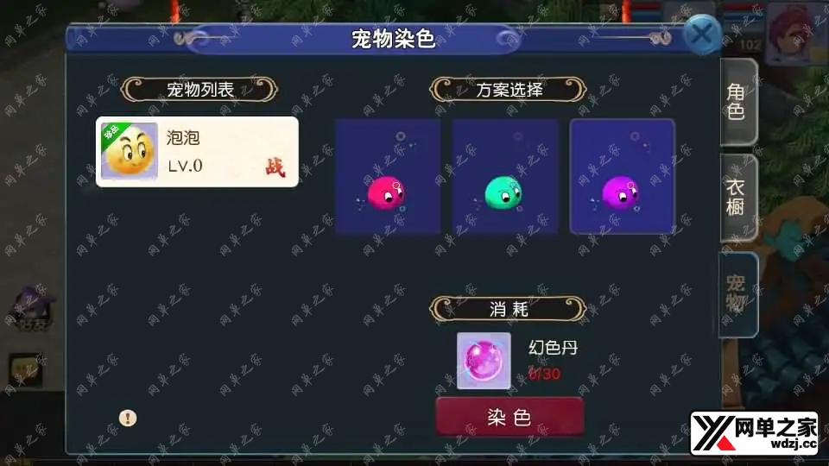Screen dimensions: 829x466
Task: Open the 角色 tab
Action: tap(738, 102)
